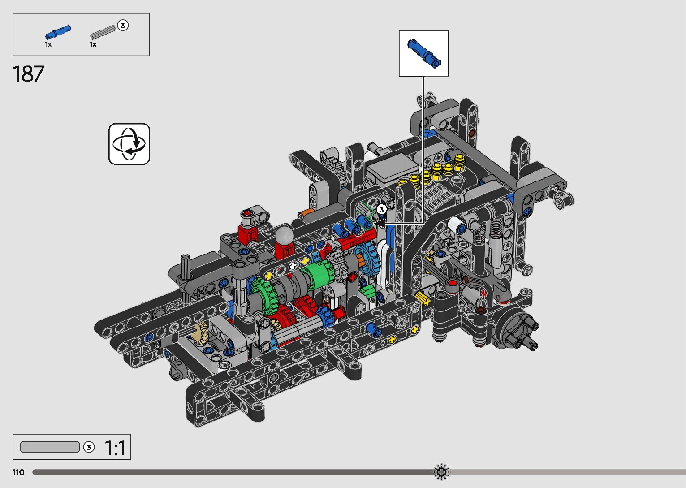Click the gear marker on the progress bar
Viewport: 686px width, 488px height.
441,472
